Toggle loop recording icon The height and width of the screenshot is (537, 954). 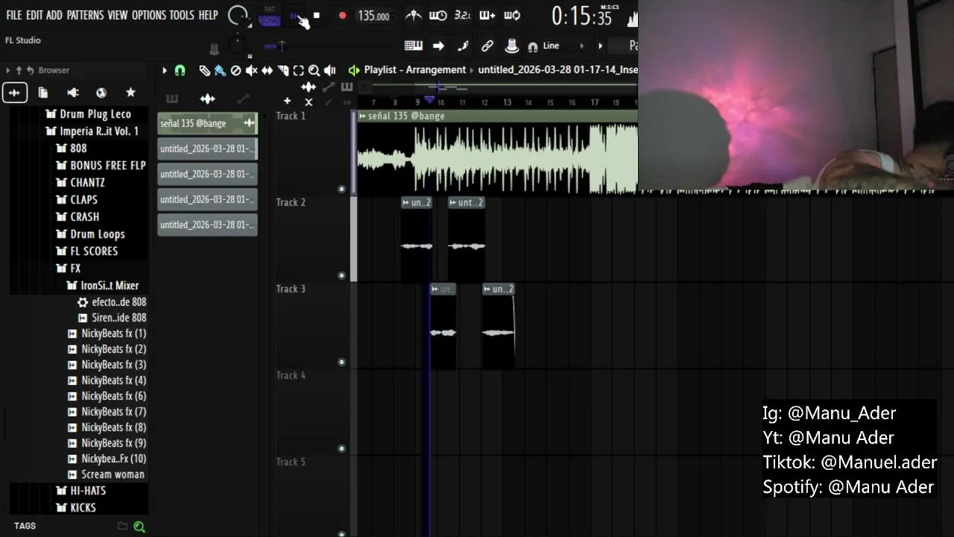(512, 16)
